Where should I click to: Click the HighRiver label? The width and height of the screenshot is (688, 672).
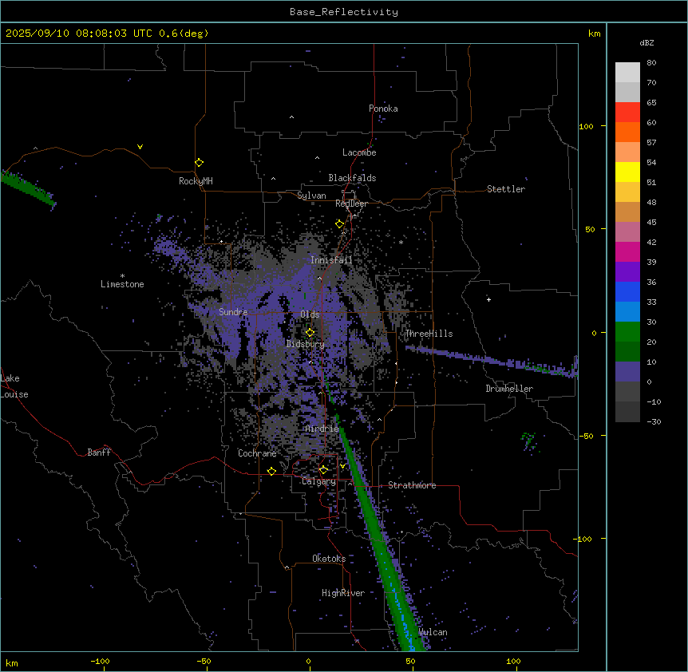click(343, 593)
